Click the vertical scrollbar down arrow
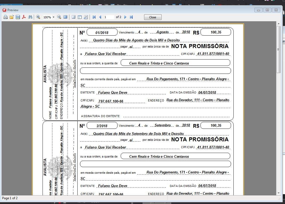Viewport: 285px width, 204px height. pos(278,193)
